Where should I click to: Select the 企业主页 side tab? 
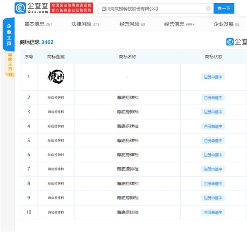(9, 34)
